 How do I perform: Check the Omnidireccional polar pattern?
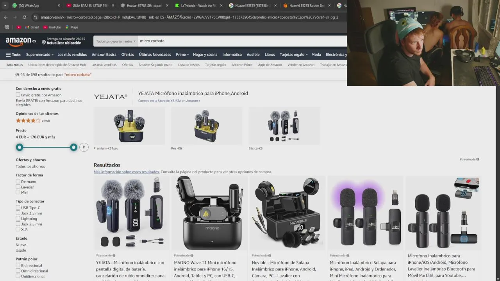coord(18,271)
